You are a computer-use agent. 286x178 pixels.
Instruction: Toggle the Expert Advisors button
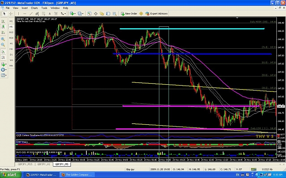156,14
